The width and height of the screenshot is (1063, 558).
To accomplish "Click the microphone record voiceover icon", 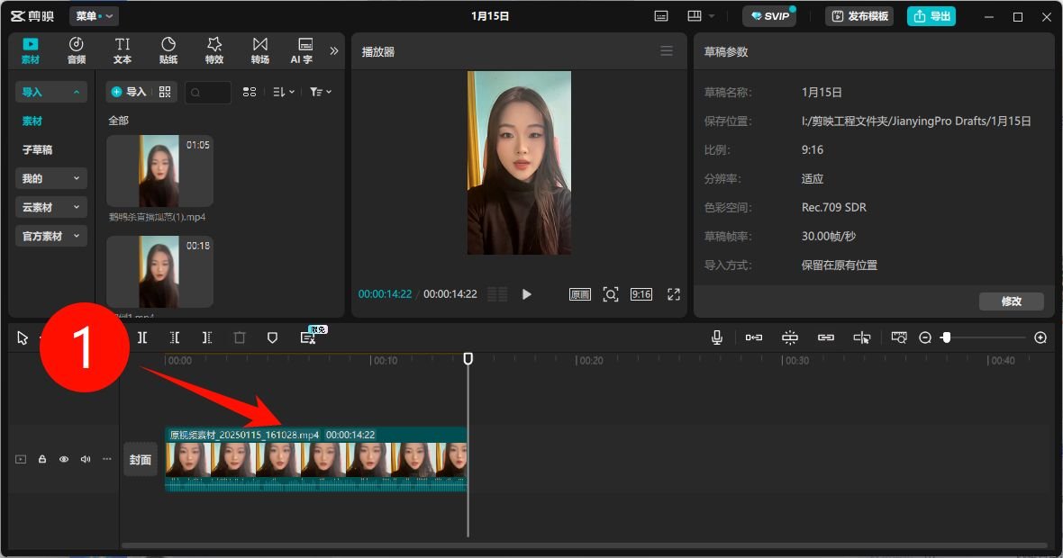I will coord(717,337).
